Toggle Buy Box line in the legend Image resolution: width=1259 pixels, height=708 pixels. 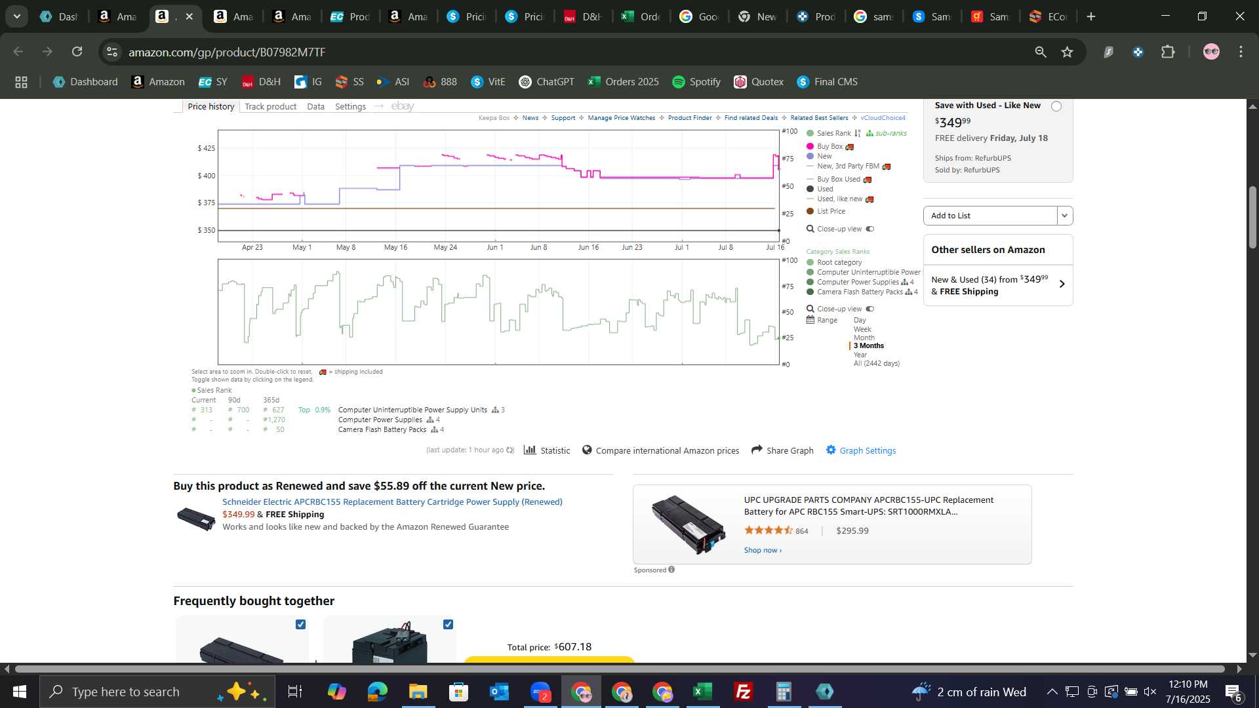click(x=829, y=146)
